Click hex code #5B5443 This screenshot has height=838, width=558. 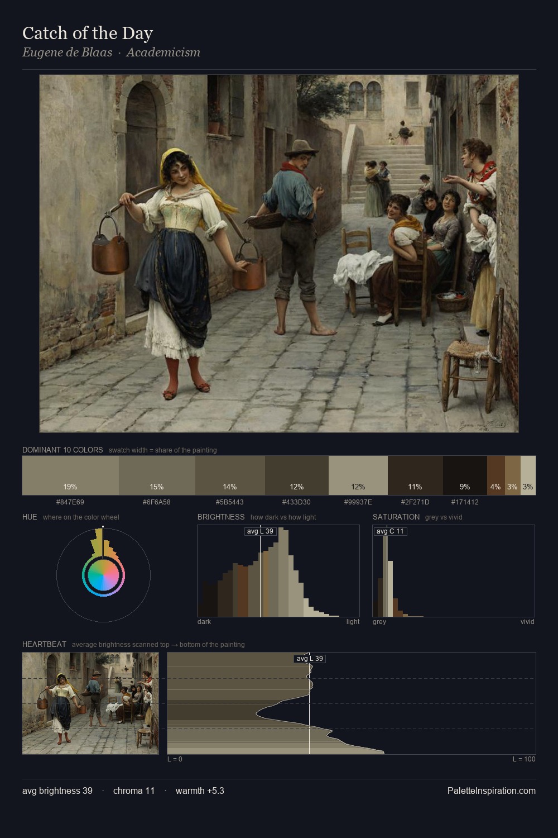pyautogui.click(x=230, y=502)
